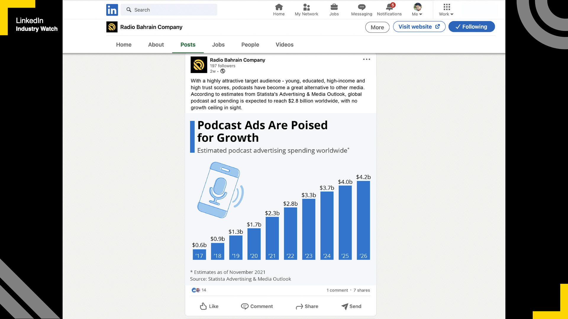
Task: Click the Comment button
Action: pos(257,306)
